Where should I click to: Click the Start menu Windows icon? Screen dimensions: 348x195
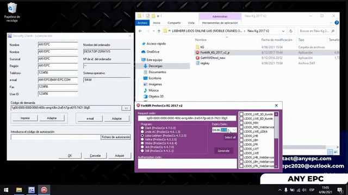pyautogui.click(x=6, y=190)
